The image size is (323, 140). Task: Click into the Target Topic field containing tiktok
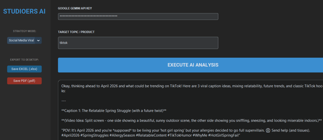138,43
